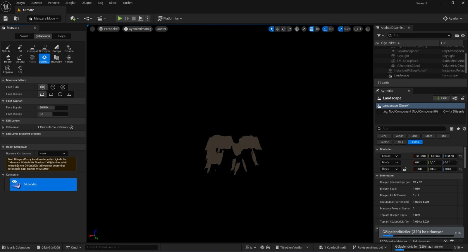Expand the Katmanlar edit layers row
This screenshot has height=252, width=468.
pos(3,127)
